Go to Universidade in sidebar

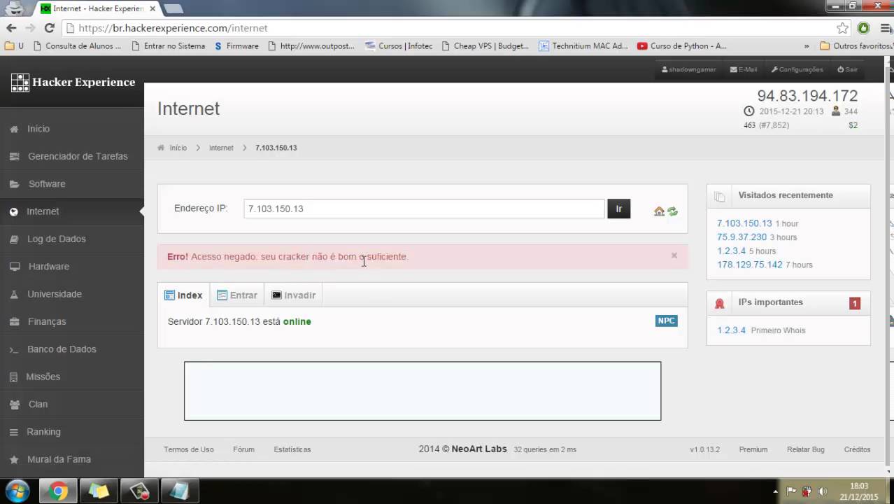pos(55,294)
